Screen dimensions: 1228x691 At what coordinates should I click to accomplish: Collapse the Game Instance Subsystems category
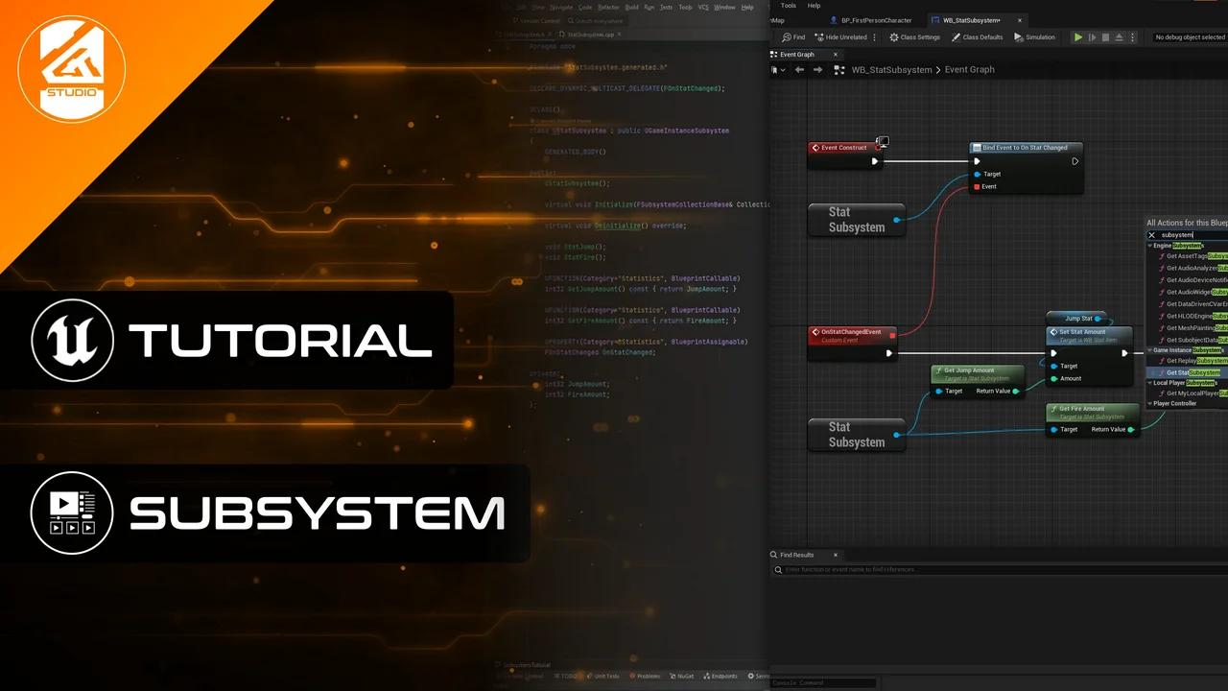tap(1150, 350)
